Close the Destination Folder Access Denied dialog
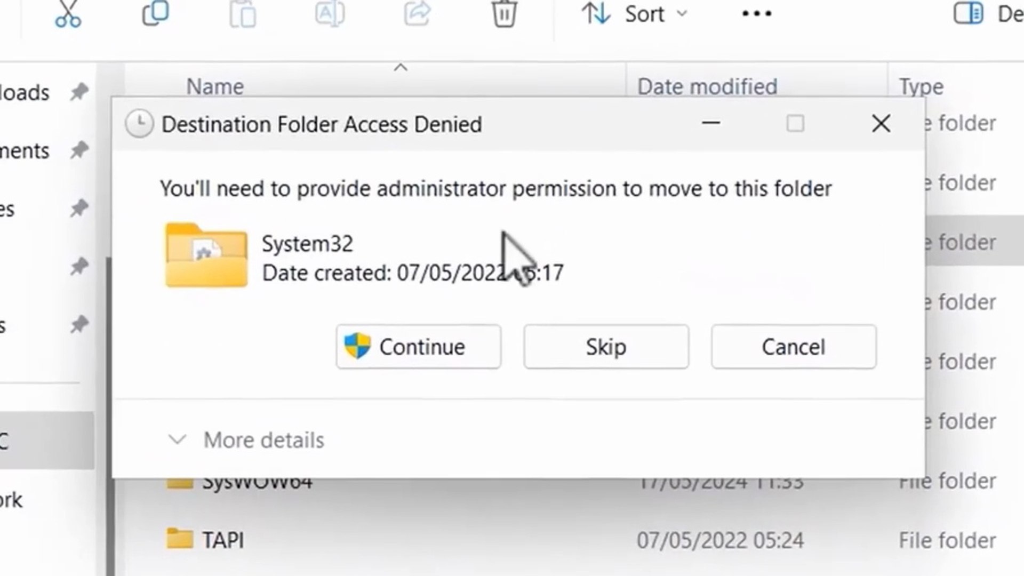Viewport: 1024px width, 576px height. 881,124
